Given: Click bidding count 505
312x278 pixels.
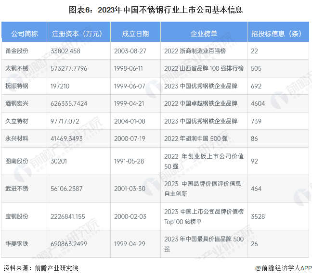Looking at the screenshot, I should tap(256, 69).
